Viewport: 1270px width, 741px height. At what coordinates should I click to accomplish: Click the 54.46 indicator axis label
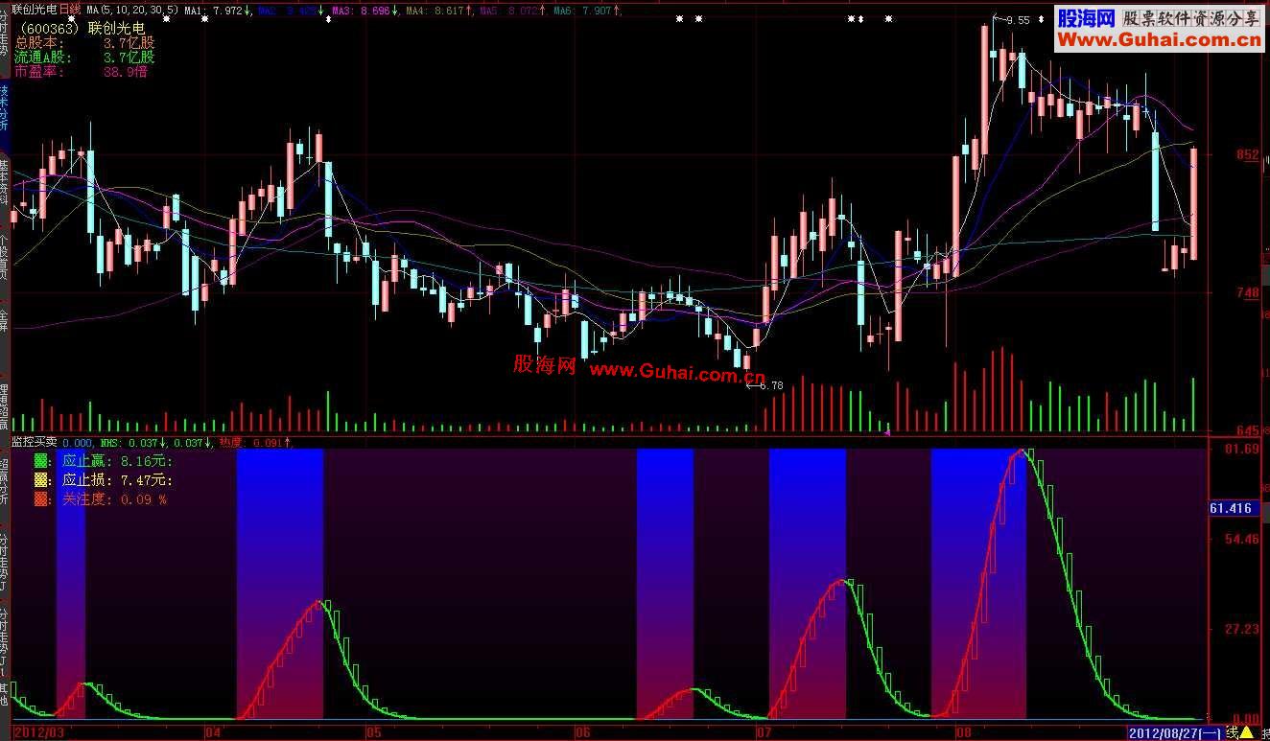pos(1244,540)
